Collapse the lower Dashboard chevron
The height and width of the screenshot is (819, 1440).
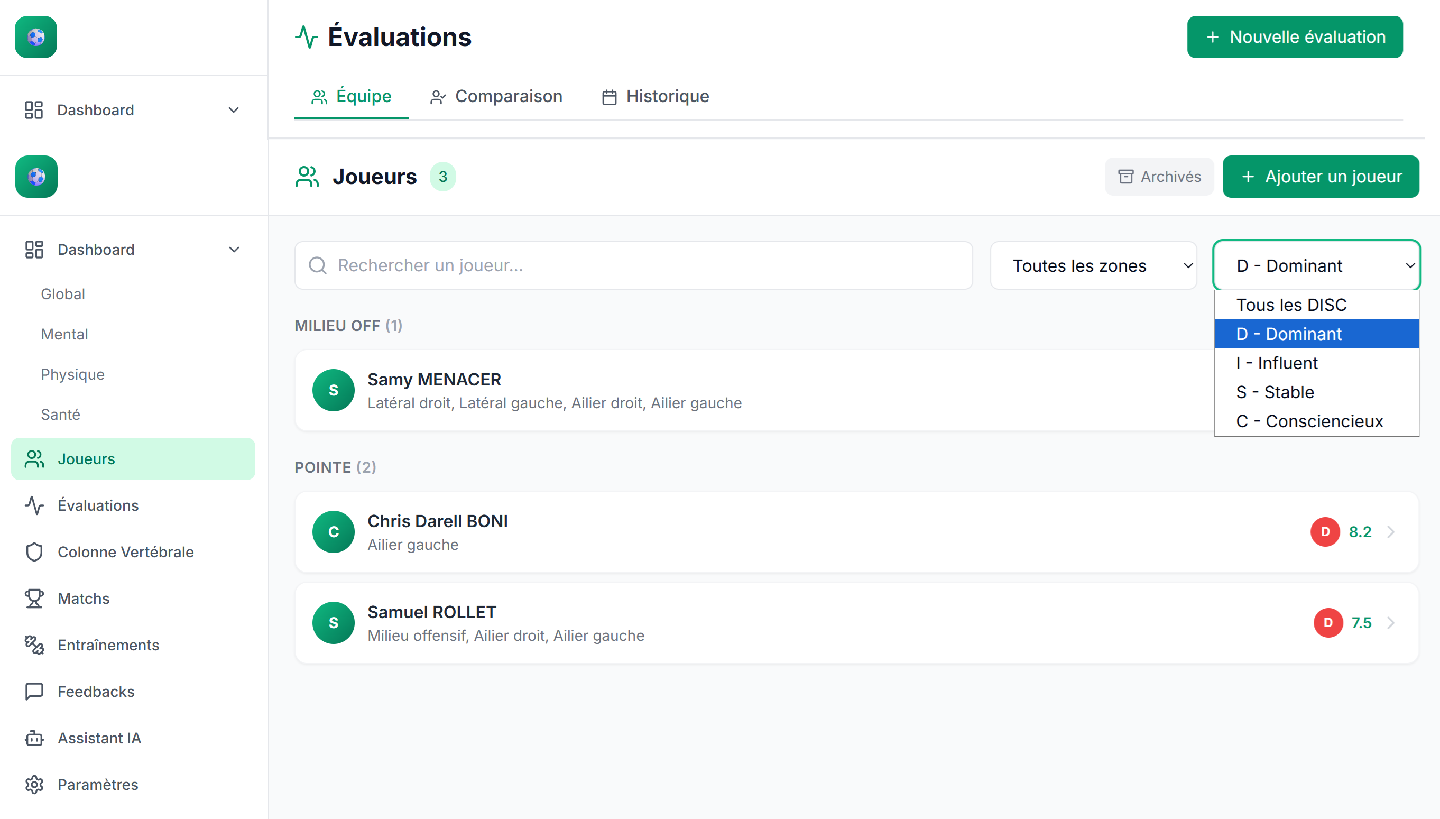click(x=235, y=250)
